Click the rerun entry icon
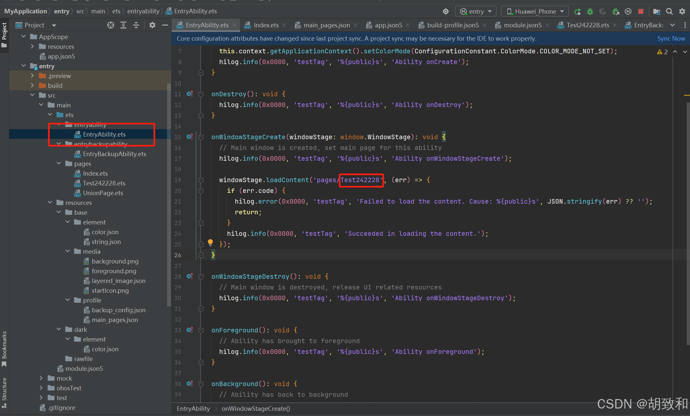The height and width of the screenshot is (416, 690). click(577, 12)
